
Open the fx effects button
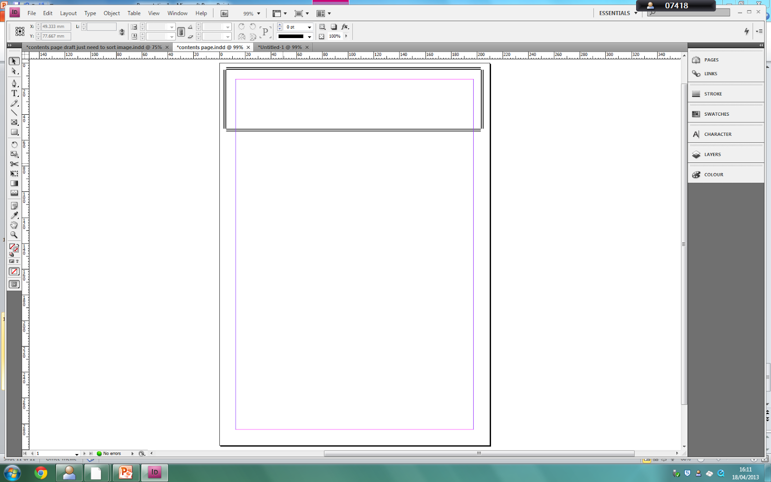click(345, 27)
